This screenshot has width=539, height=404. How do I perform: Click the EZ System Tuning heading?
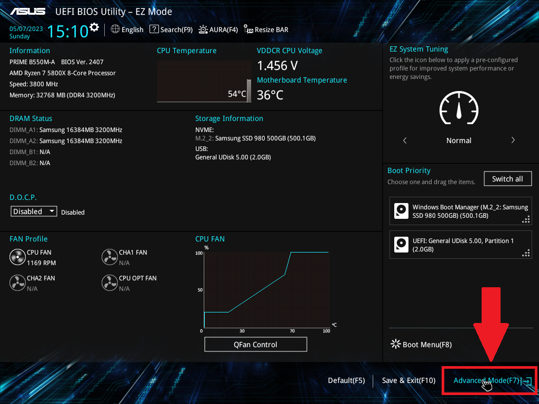click(418, 49)
